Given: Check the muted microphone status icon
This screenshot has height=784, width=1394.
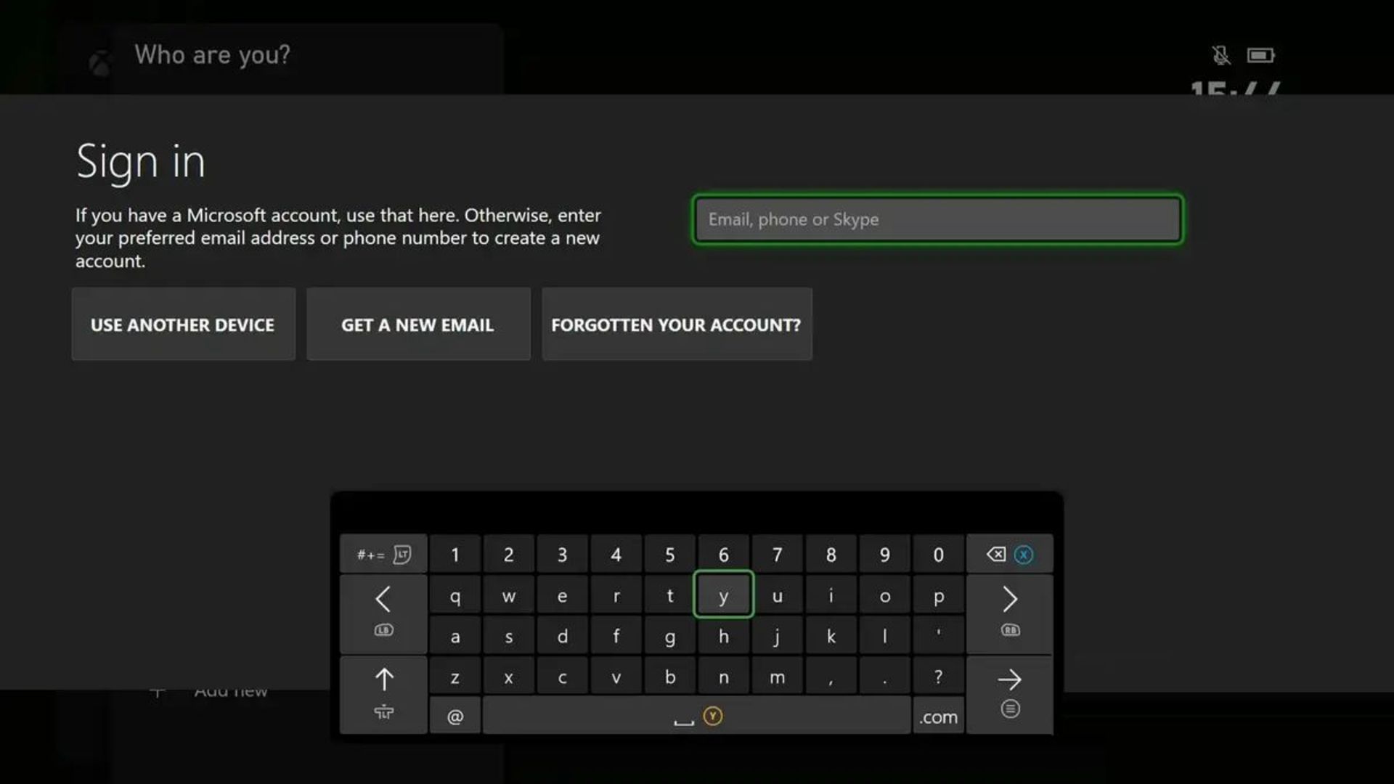Looking at the screenshot, I should 1221,54.
